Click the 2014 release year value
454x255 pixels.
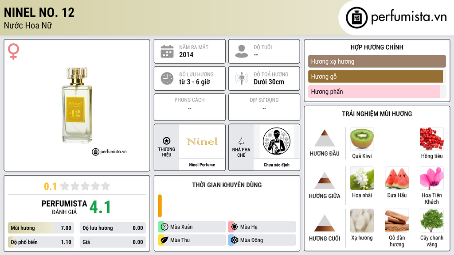[x=186, y=54]
